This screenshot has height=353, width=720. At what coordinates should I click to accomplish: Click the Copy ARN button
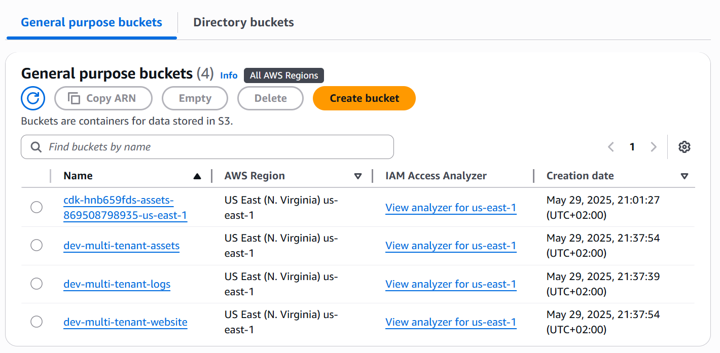tap(103, 98)
